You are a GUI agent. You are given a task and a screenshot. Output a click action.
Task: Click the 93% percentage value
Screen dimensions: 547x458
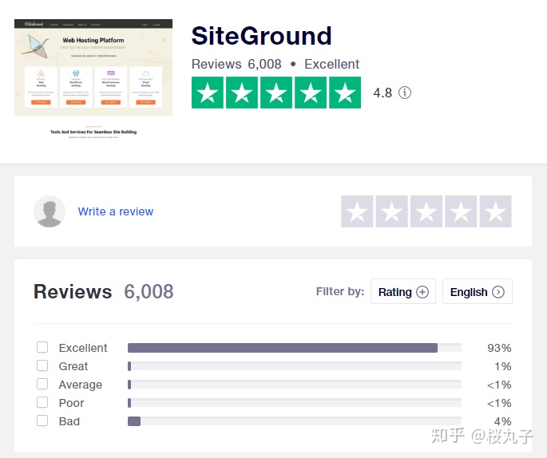tap(499, 348)
